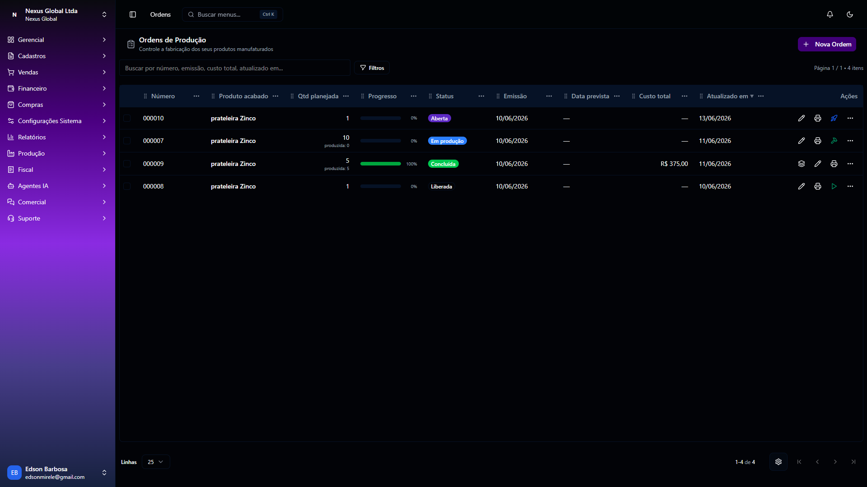Go to previous page arrow

point(817,462)
